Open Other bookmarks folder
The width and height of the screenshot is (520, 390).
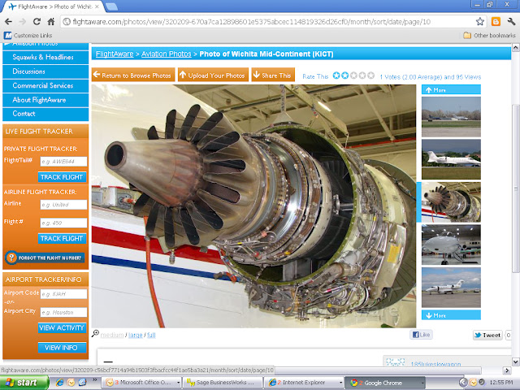[489, 36]
